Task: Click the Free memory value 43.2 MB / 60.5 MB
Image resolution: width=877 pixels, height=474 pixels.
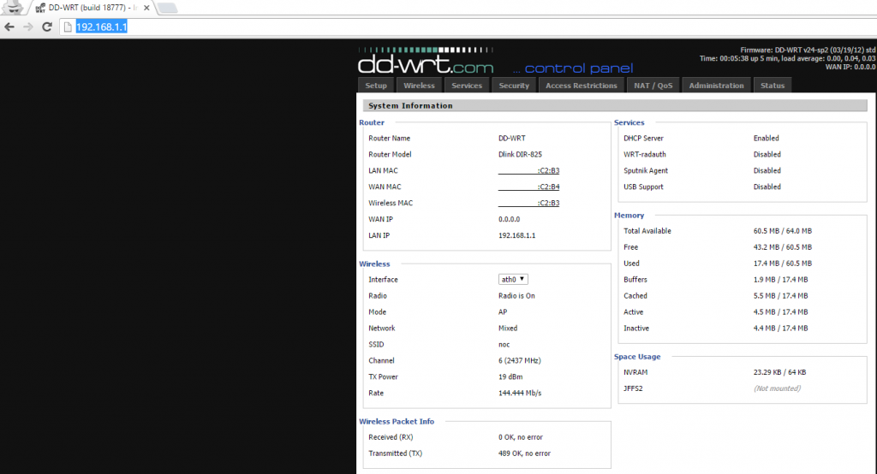Action: point(783,247)
